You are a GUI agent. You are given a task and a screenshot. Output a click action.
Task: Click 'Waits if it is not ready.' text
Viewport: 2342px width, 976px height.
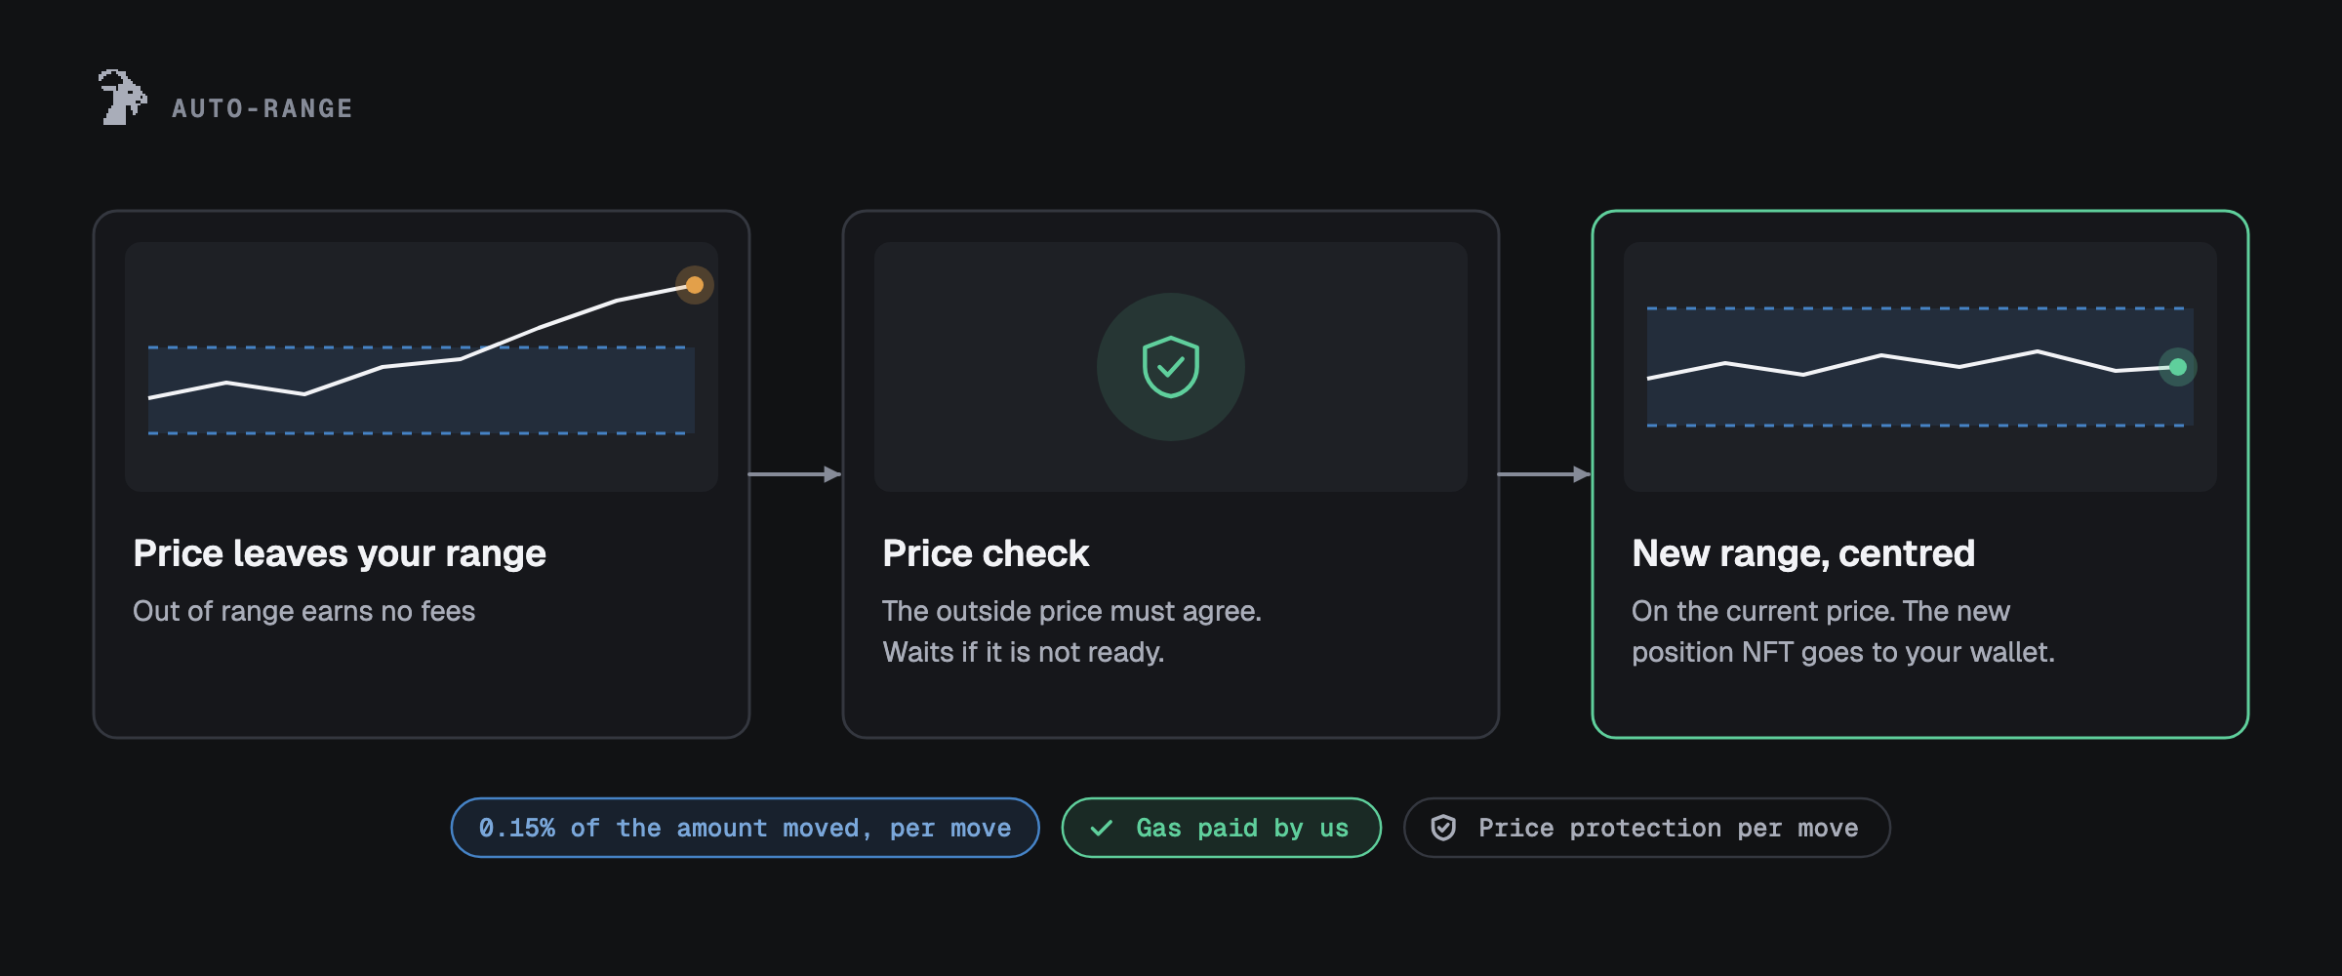(x=1023, y=652)
